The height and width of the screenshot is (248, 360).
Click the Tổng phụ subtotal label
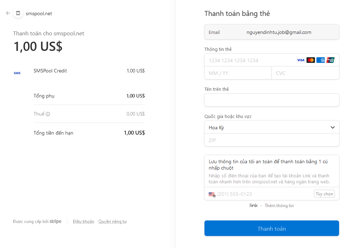[44, 96]
